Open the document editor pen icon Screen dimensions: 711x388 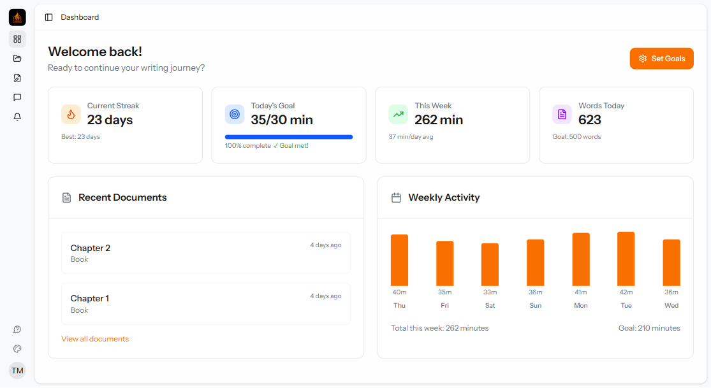coord(17,78)
